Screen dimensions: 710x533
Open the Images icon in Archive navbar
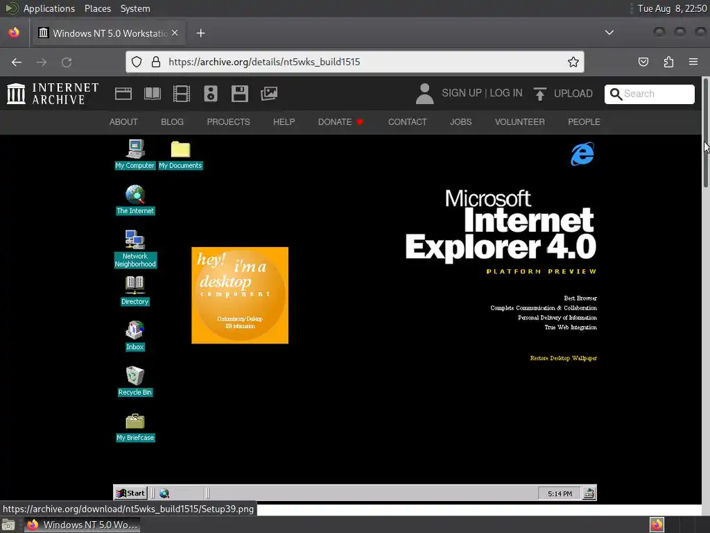269,94
